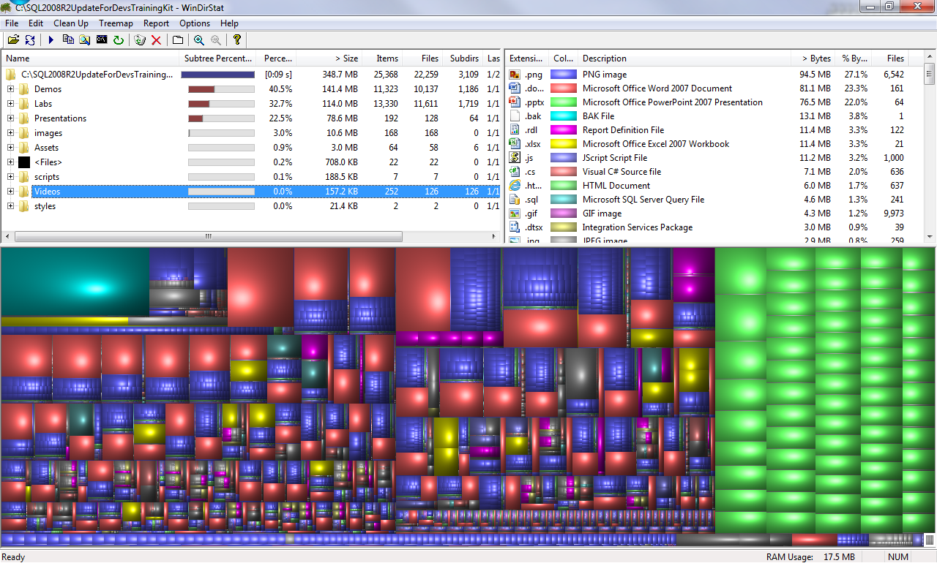Click the Delete to Recycle Bin icon
Screen dimensions: 937x563
point(140,40)
